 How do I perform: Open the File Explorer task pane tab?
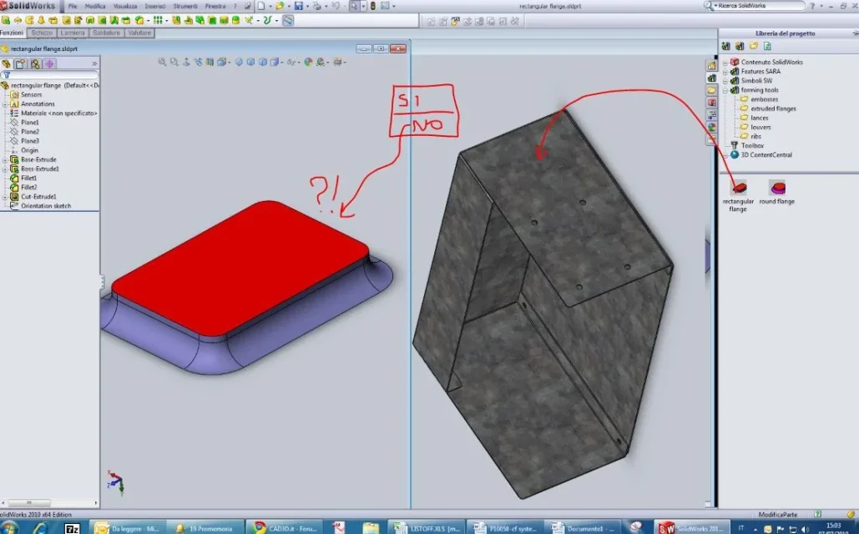click(x=711, y=90)
